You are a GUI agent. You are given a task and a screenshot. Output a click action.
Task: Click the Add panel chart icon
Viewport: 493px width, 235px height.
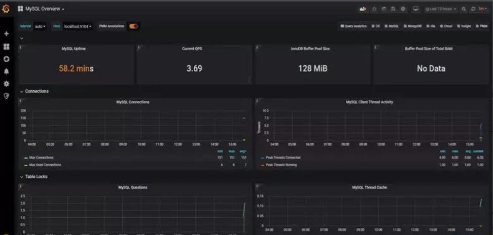coord(363,9)
